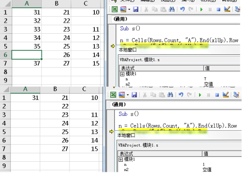Image resolution: width=242 pixels, height=174 pixels.
Task: Click Insert UserForm icon in upper VBA toolbar
Action: point(123,10)
